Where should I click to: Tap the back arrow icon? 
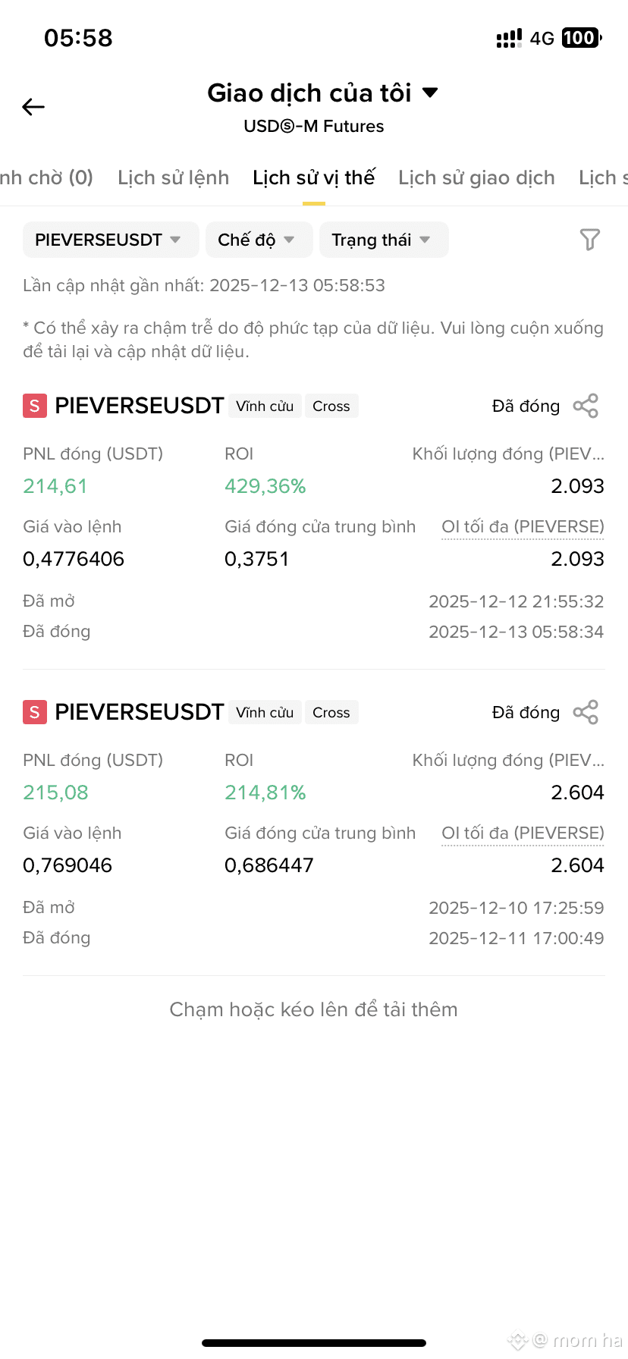pos(33,107)
